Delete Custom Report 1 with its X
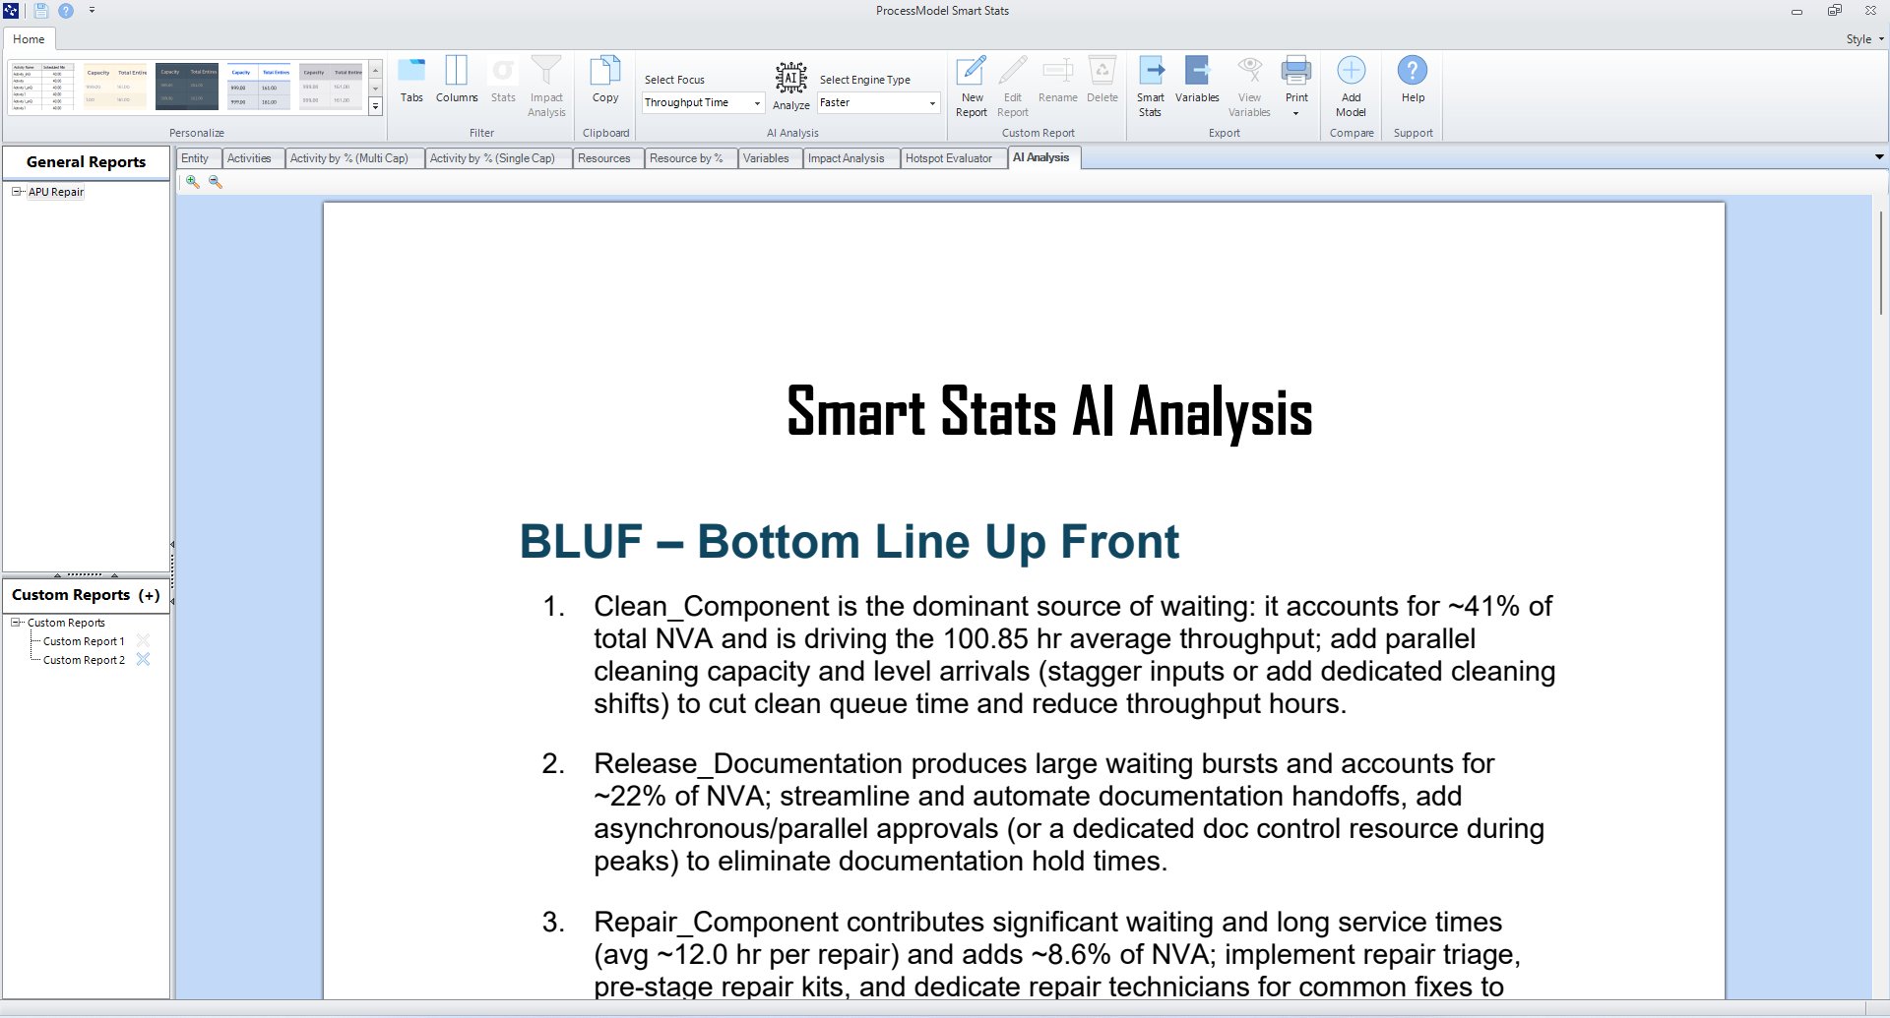The height and width of the screenshot is (1018, 1890). pyautogui.click(x=143, y=640)
